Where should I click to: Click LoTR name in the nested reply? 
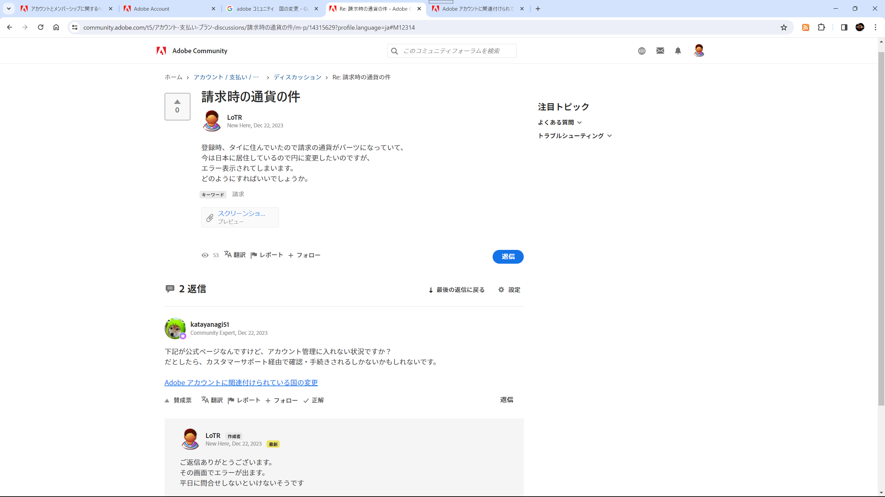point(213,436)
